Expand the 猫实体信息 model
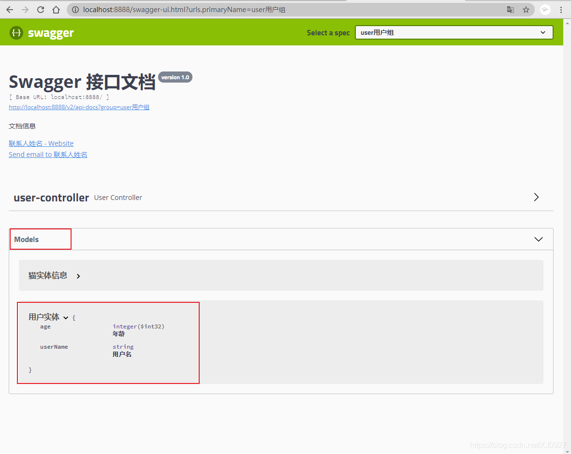This screenshot has width=571, height=454. tap(78, 276)
